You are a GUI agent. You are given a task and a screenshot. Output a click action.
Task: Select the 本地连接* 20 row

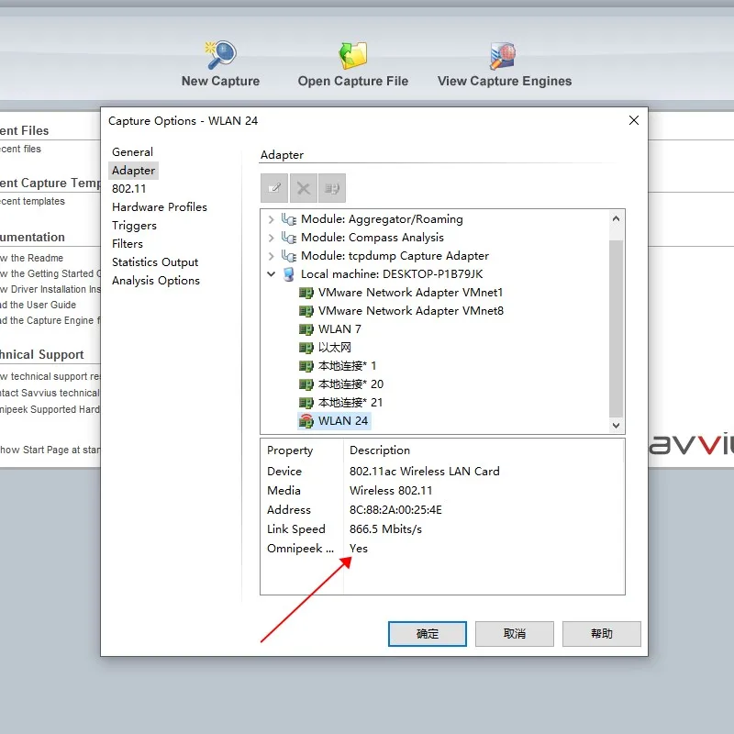coord(350,384)
